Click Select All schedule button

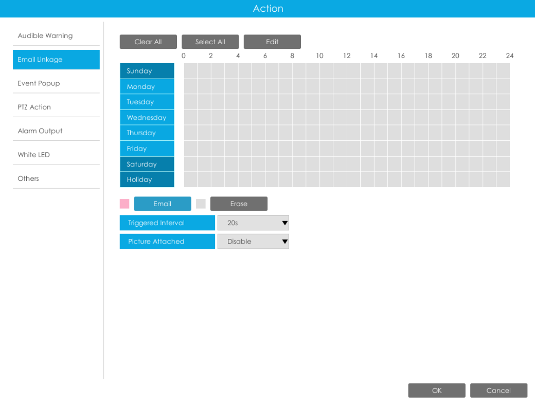click(x=210, y=42)
